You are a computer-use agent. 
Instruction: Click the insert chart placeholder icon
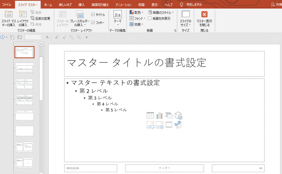(160, 115)
